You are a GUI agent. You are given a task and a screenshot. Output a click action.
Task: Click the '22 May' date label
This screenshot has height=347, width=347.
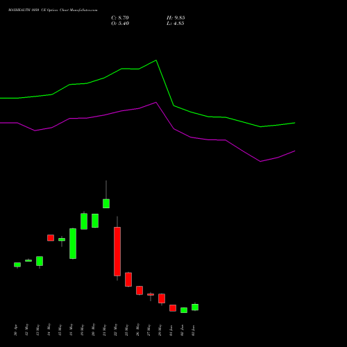point(115,330)
